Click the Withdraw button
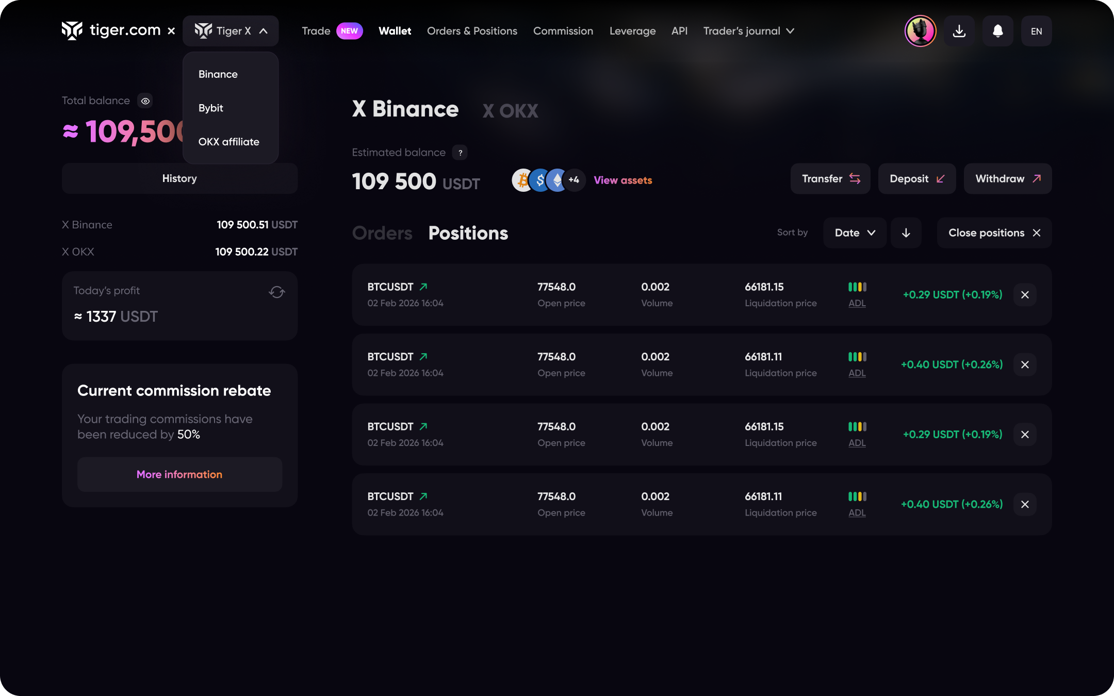 pos(1007,179)
